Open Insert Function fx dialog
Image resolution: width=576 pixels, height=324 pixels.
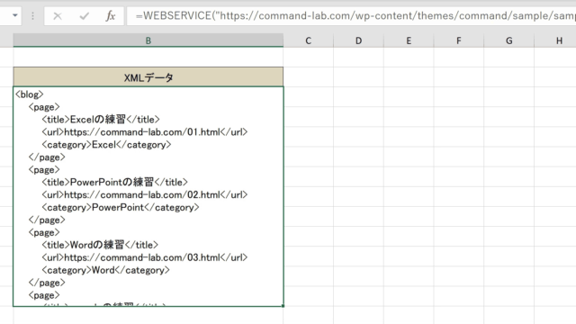110,16
